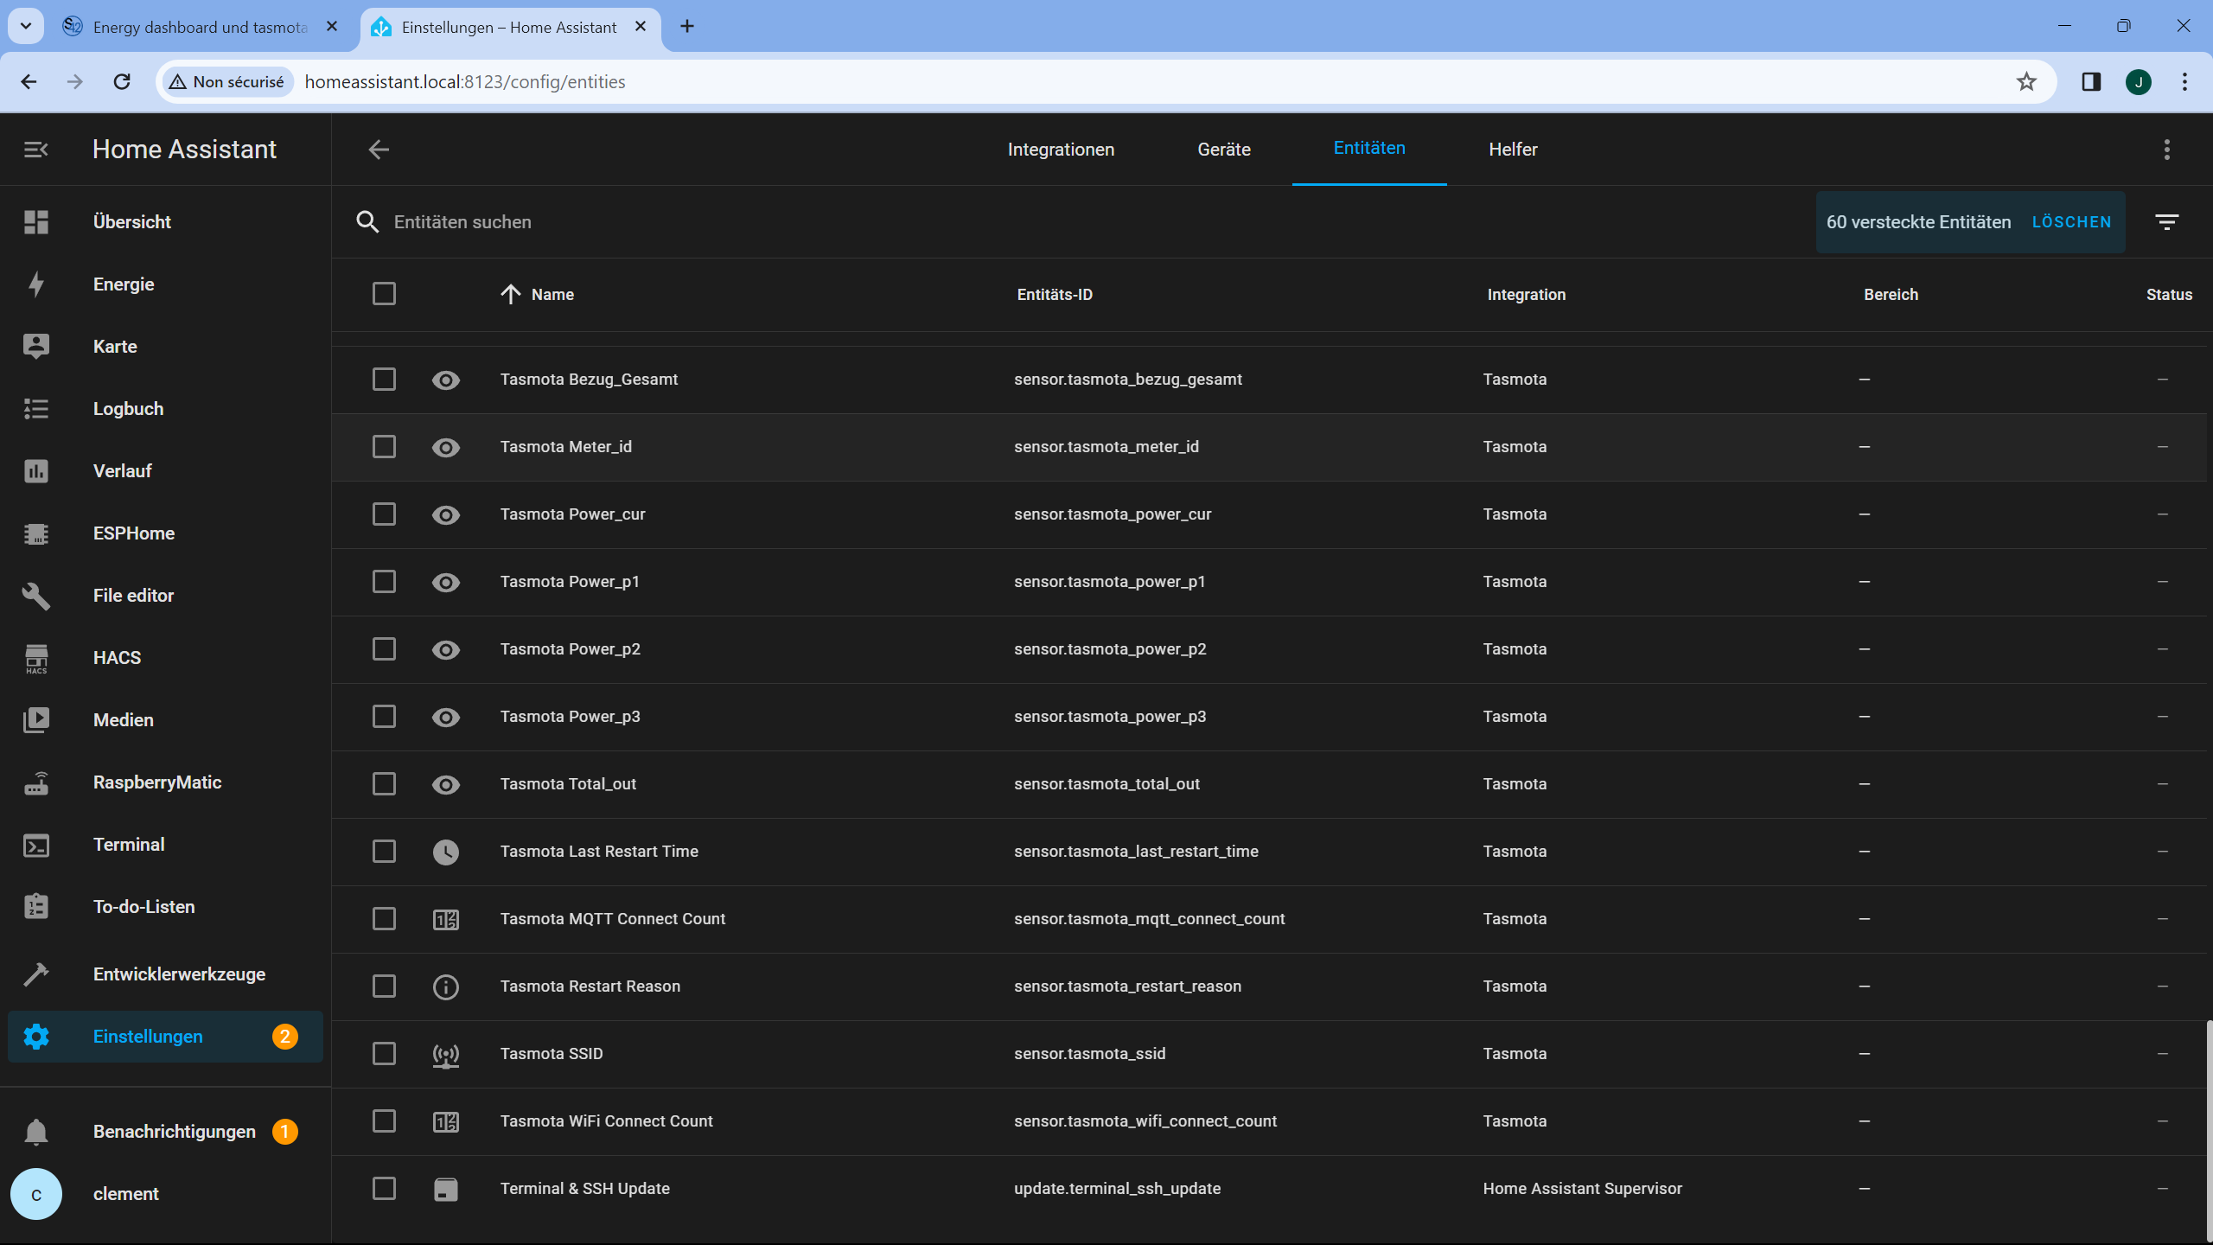Switch to the Integrationen tab

(x=1061, y=150)
